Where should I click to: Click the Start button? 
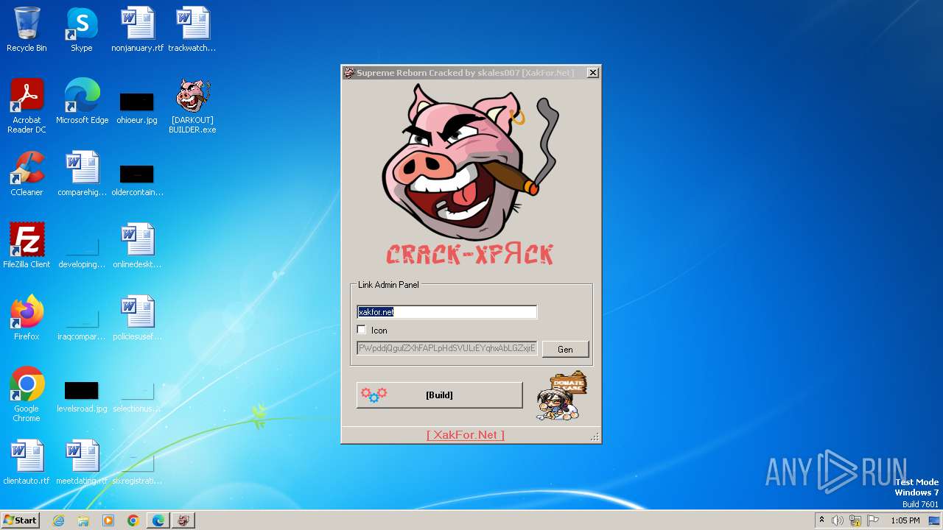[x=21, y=520]
